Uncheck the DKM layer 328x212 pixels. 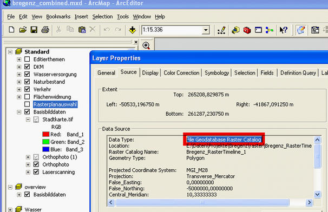point(27,67)
